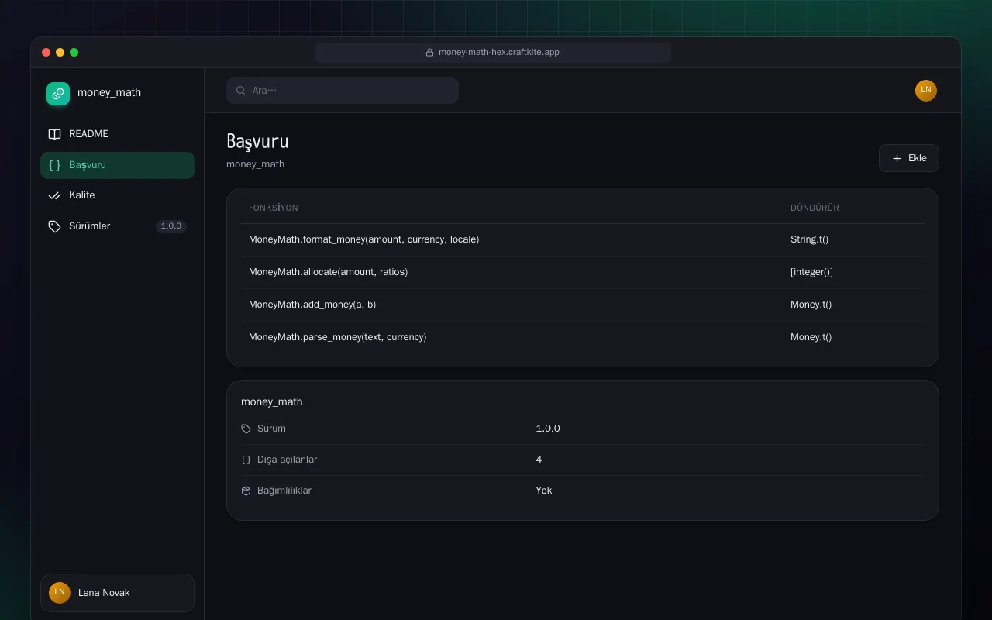Click the Kalite double-check icon
The height and width of the screenshot is (620, 992).
click(54, 195)
